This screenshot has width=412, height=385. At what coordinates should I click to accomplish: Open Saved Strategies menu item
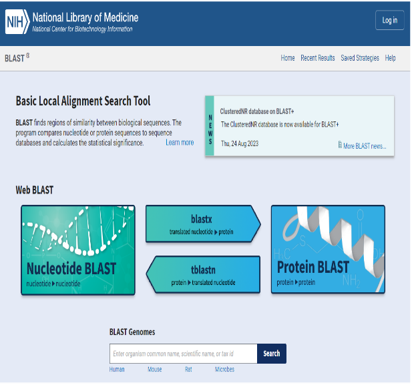click(360, 58)
